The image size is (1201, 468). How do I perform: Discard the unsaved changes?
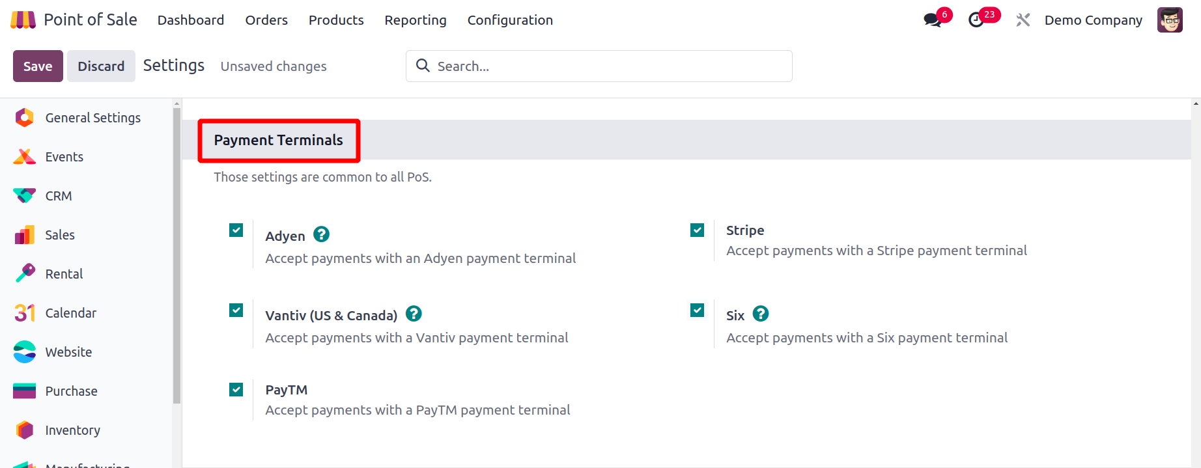click(101, 66)
